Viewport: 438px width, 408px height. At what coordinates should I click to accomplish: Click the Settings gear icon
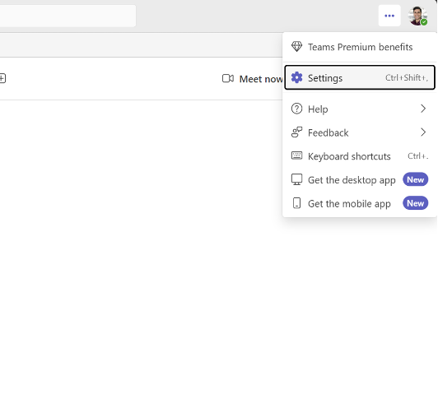[x=296, y=77]
